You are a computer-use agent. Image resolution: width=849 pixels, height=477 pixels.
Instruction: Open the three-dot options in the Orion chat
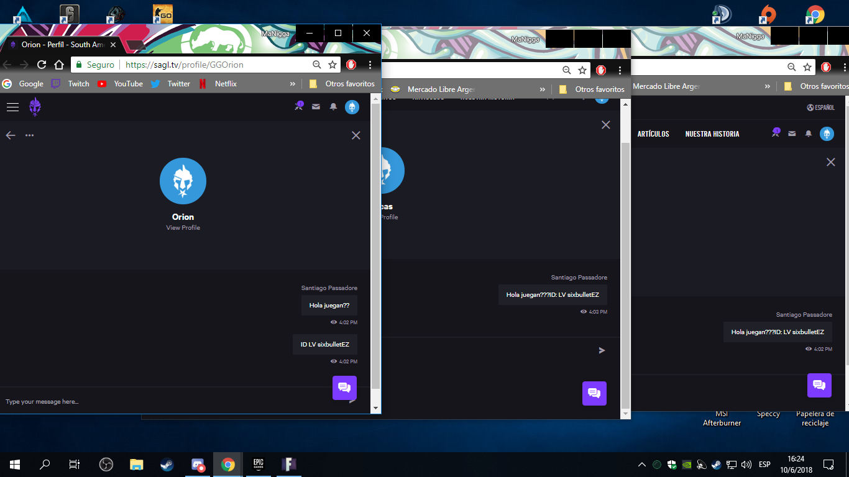[29, 135]
